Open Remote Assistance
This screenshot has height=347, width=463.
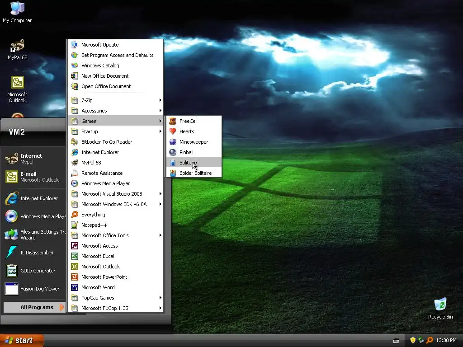coord(116,173)
